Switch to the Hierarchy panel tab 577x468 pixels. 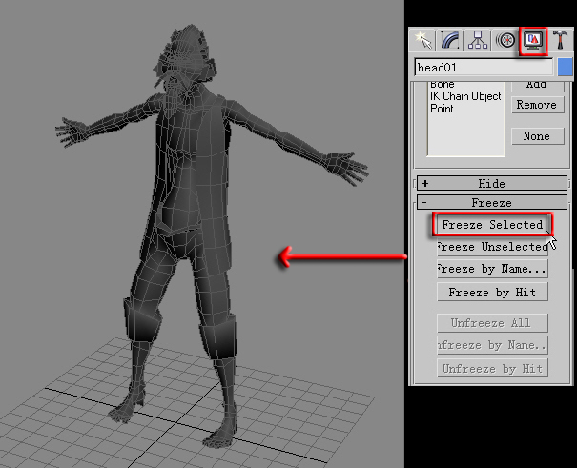click(479, 40)
